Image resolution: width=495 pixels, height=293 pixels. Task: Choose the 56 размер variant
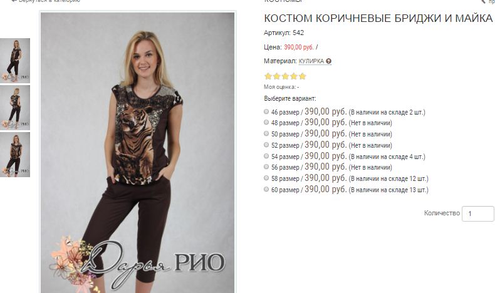coord(266,167)
